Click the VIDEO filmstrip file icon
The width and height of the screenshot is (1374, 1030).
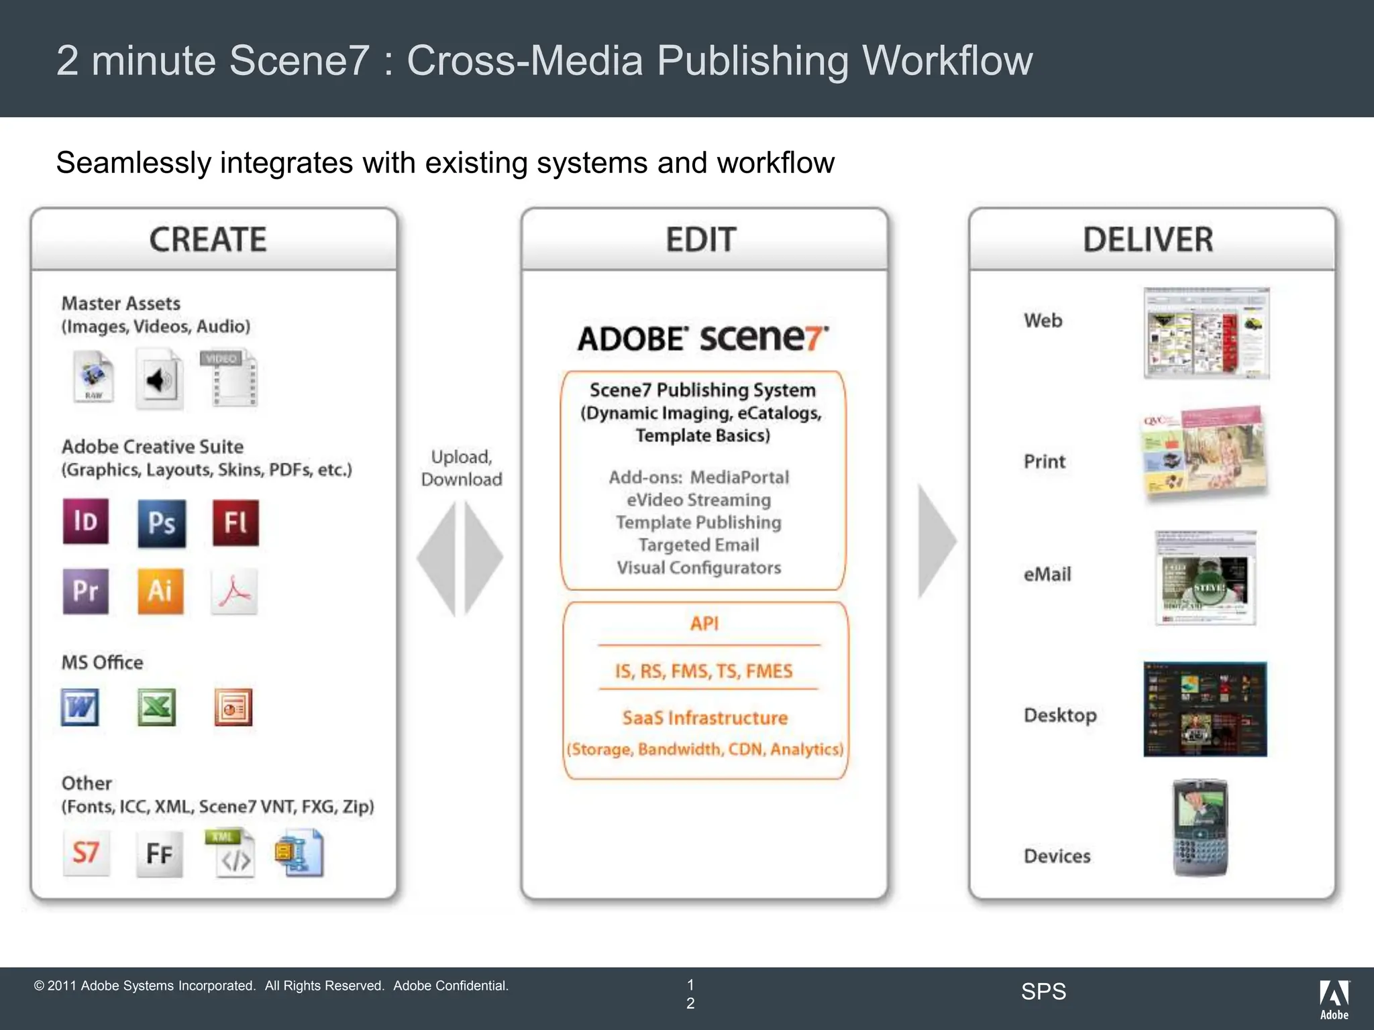[229, 378]
